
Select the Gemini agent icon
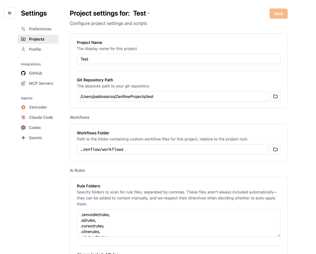pyautogui.click(x=23, y=138)
